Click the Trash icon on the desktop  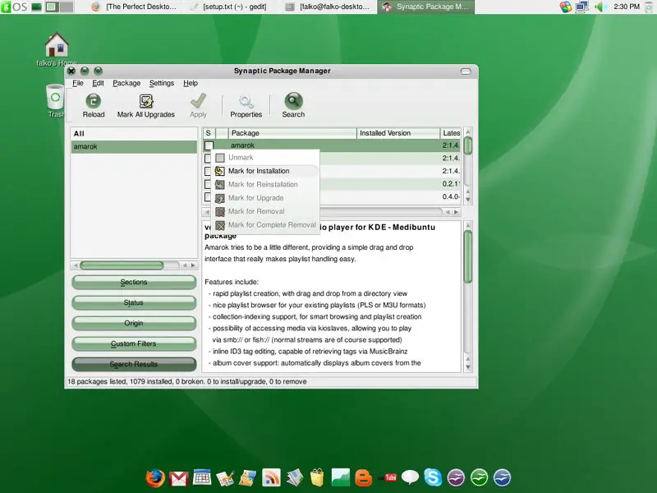point(55,97)
